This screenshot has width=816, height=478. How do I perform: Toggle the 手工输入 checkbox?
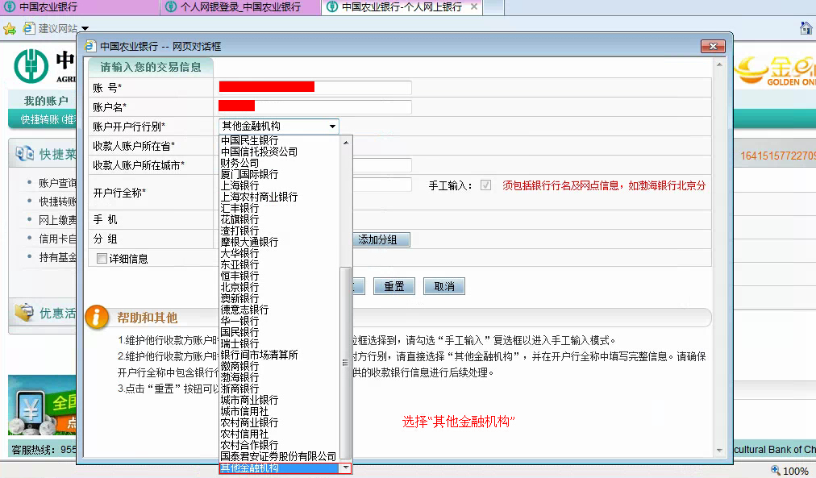tap(485, 185)
